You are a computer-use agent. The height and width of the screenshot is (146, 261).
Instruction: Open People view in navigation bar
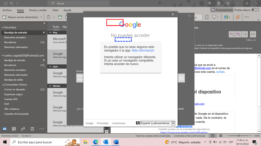point(23,129)
